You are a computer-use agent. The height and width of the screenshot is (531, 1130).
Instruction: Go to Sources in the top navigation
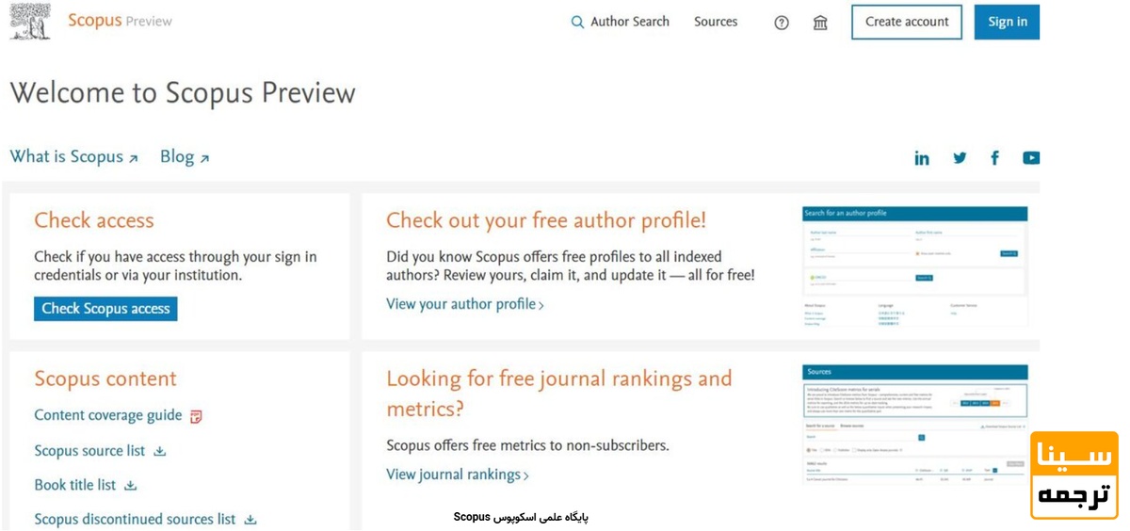pos(716,22)
